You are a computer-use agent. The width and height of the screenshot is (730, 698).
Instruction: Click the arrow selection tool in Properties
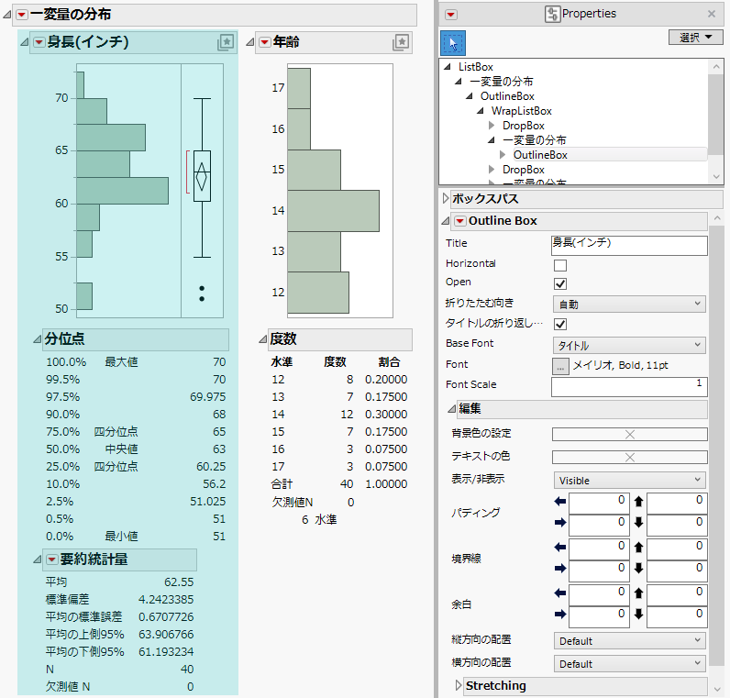(453, 42)
